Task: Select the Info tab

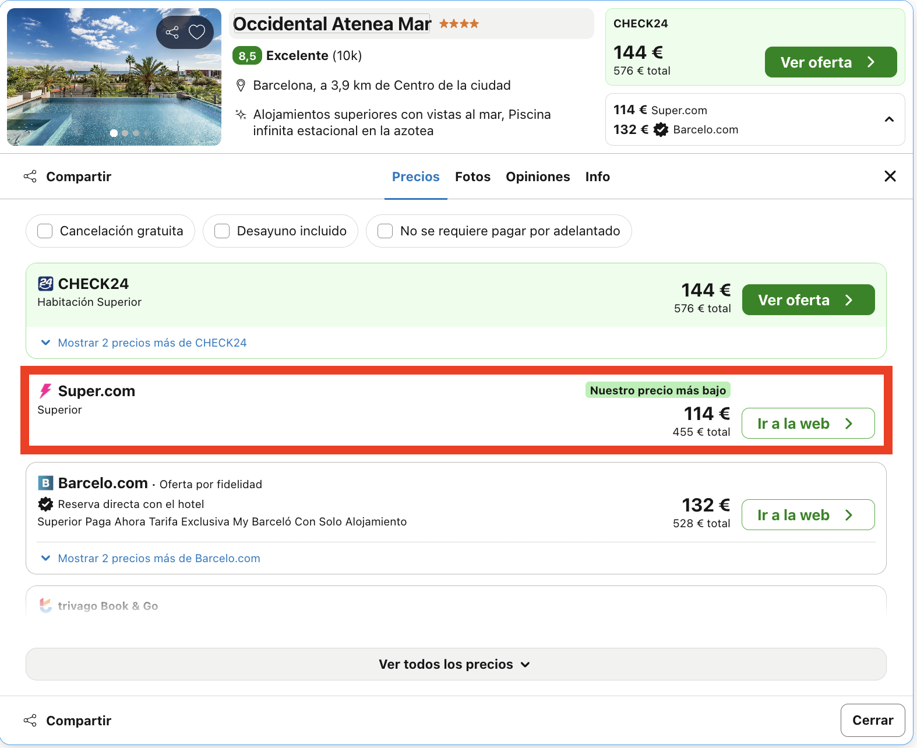Action: pos(597,177)
